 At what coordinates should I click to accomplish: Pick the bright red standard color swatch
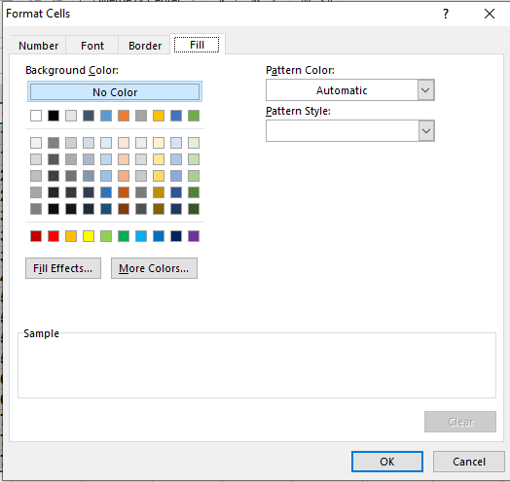point(54,236)
